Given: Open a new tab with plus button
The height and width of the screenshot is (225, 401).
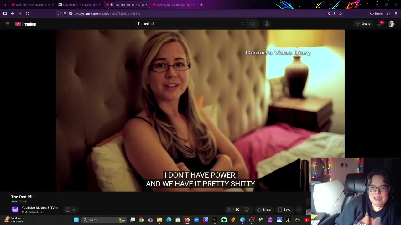Looking at the screenshot, I should coord(201,5).
